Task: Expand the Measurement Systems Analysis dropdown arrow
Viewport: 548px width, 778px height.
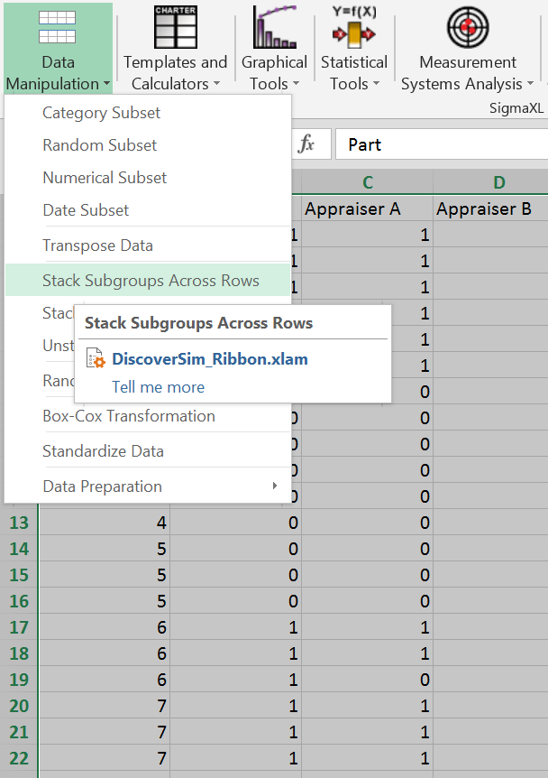Action: click(530, 85)
